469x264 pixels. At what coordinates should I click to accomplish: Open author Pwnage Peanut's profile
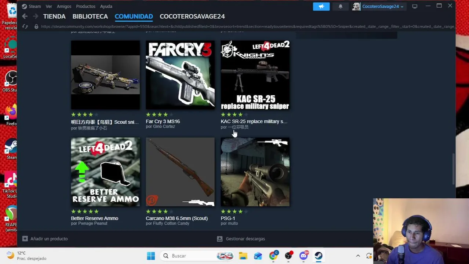click(92, 223)
